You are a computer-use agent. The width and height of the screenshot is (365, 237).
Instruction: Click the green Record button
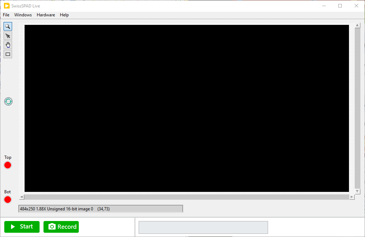coord(61,227)
